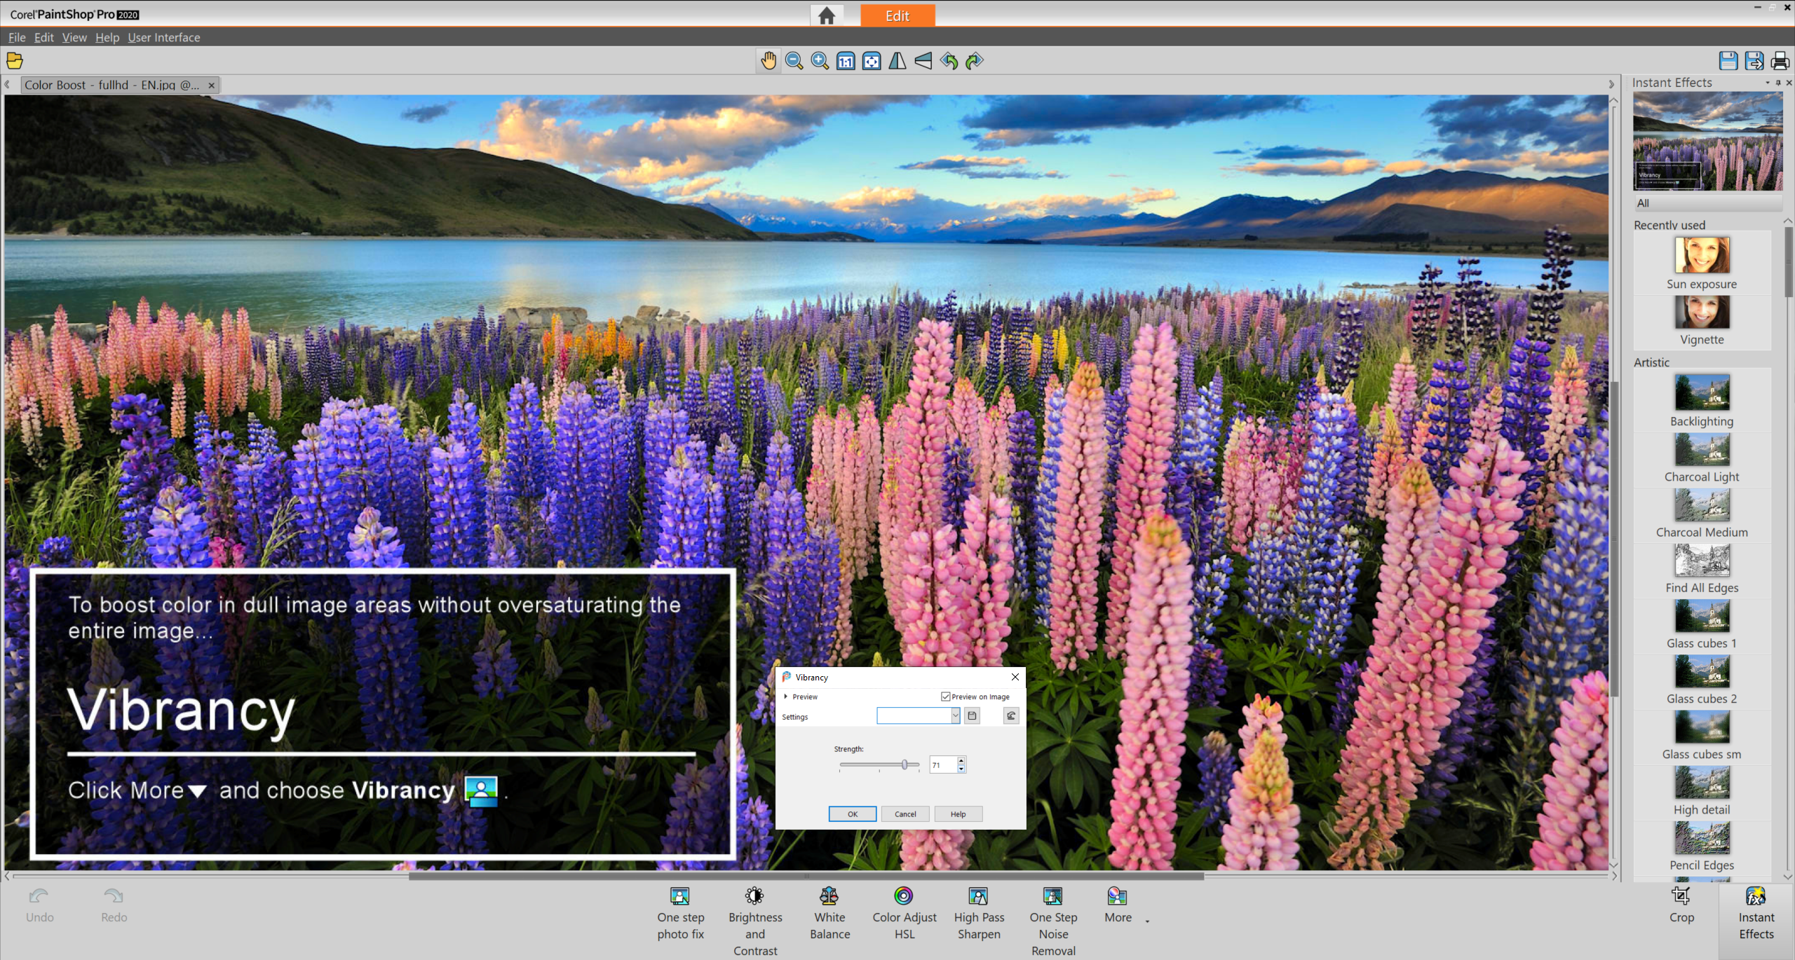Switch to the Edit tab

pyautogui.click(x=897, y=15)
